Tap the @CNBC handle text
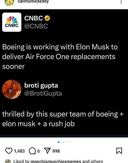Viewport: 128px width, 163px height. coord(36,26)
